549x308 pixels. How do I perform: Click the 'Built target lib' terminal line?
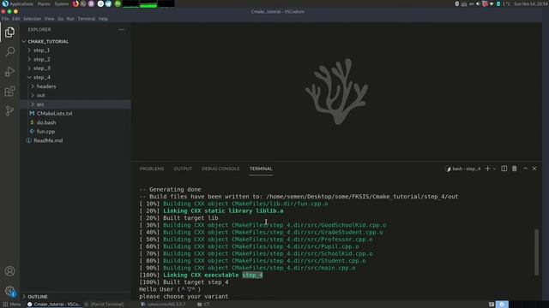[190, 218]
